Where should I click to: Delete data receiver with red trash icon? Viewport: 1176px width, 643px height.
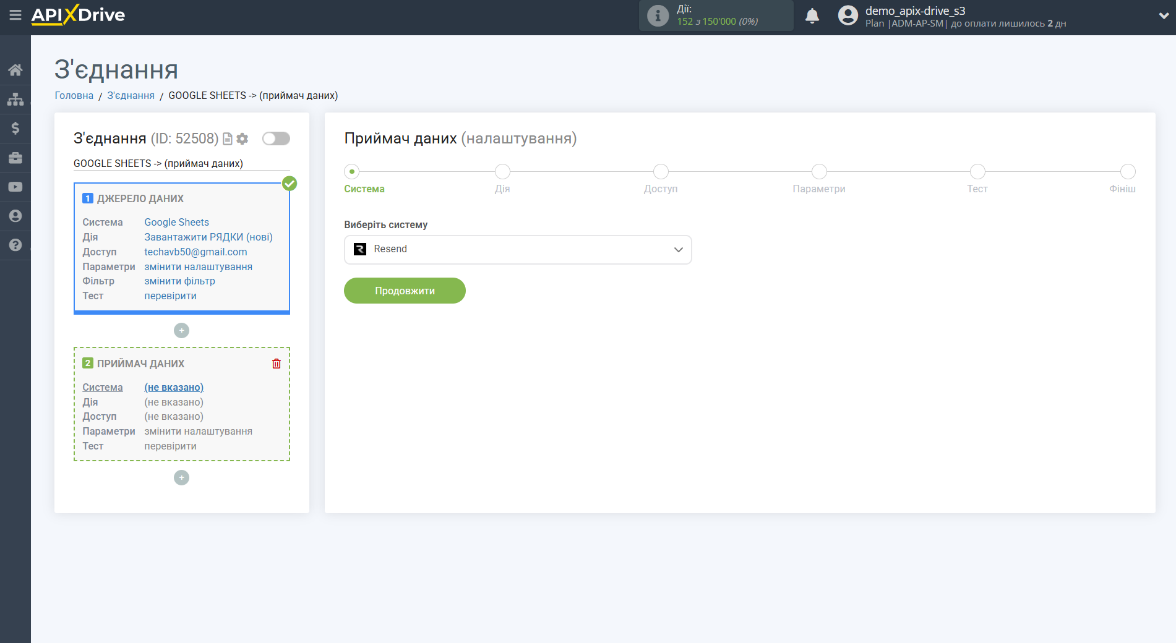(x=277, y=364)
